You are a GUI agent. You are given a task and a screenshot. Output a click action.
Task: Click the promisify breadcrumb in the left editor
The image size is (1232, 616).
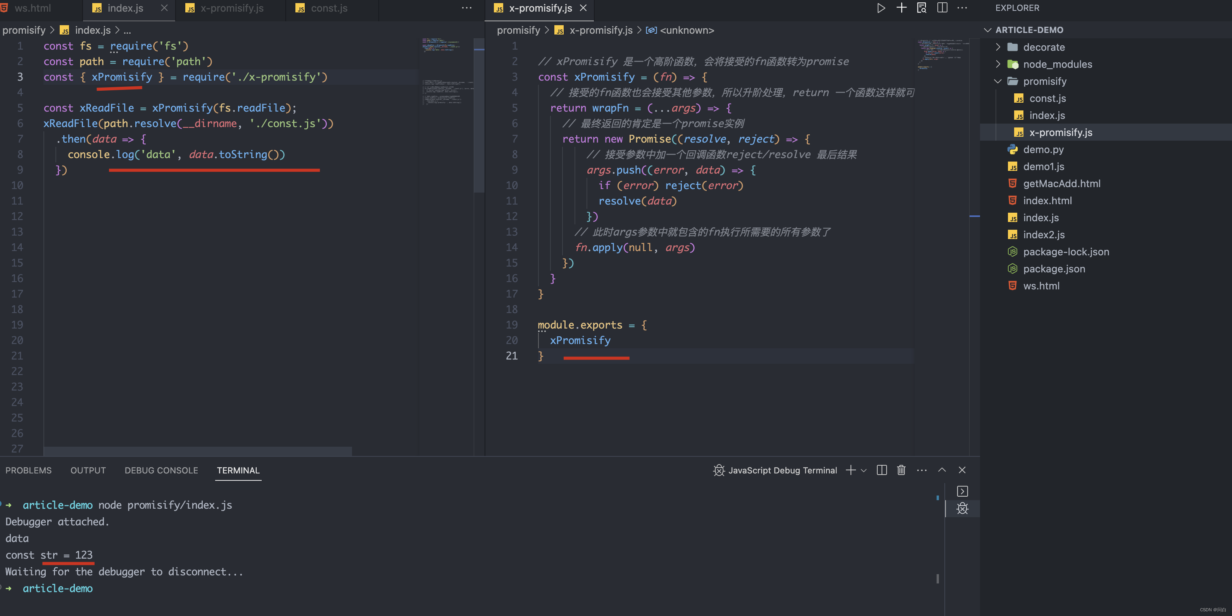(x=24, y=30)
